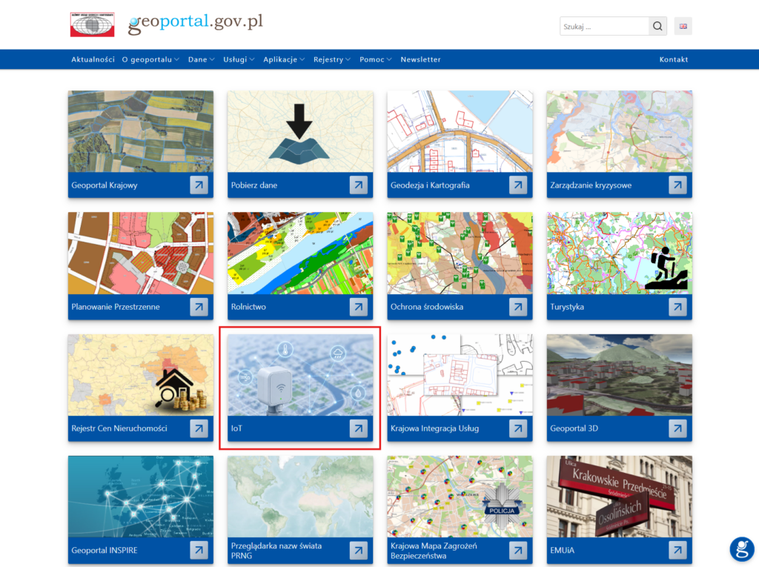The image size is (759, 567).
Task: Open Krajowa Mapa Zagrożeń Bezpieczeństwa arrow icon
Action: [x=517, y=551]
